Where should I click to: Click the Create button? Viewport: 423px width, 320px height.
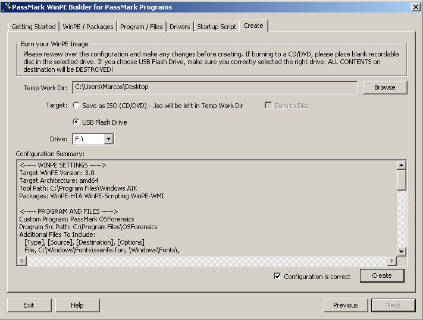click(381, 275)
